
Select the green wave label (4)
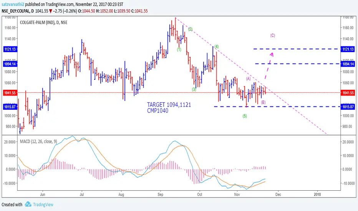[216, 46]
